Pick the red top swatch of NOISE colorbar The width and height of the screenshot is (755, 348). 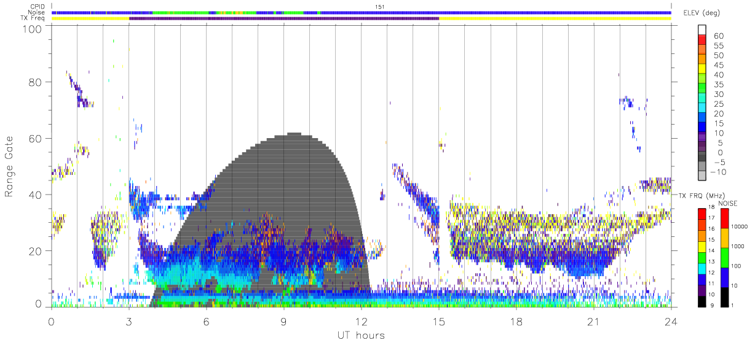(724, 218)
